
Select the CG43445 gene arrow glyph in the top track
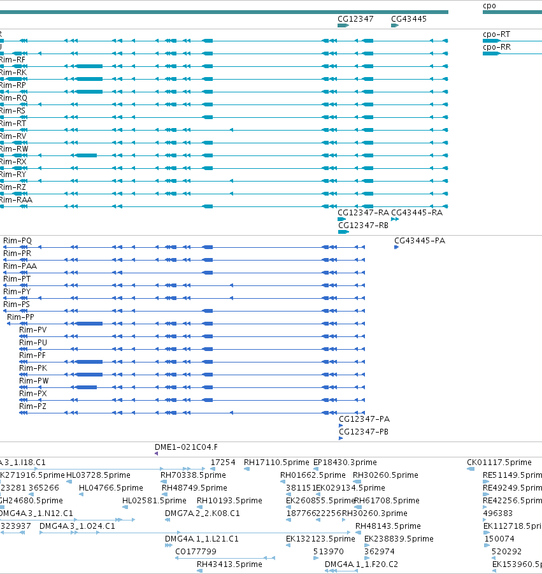395,25
